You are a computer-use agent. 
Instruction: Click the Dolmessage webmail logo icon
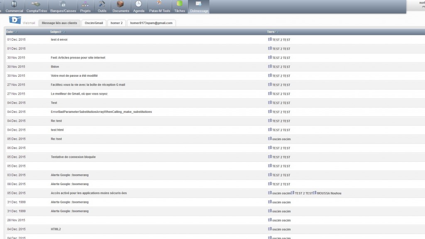coord(15,20)
